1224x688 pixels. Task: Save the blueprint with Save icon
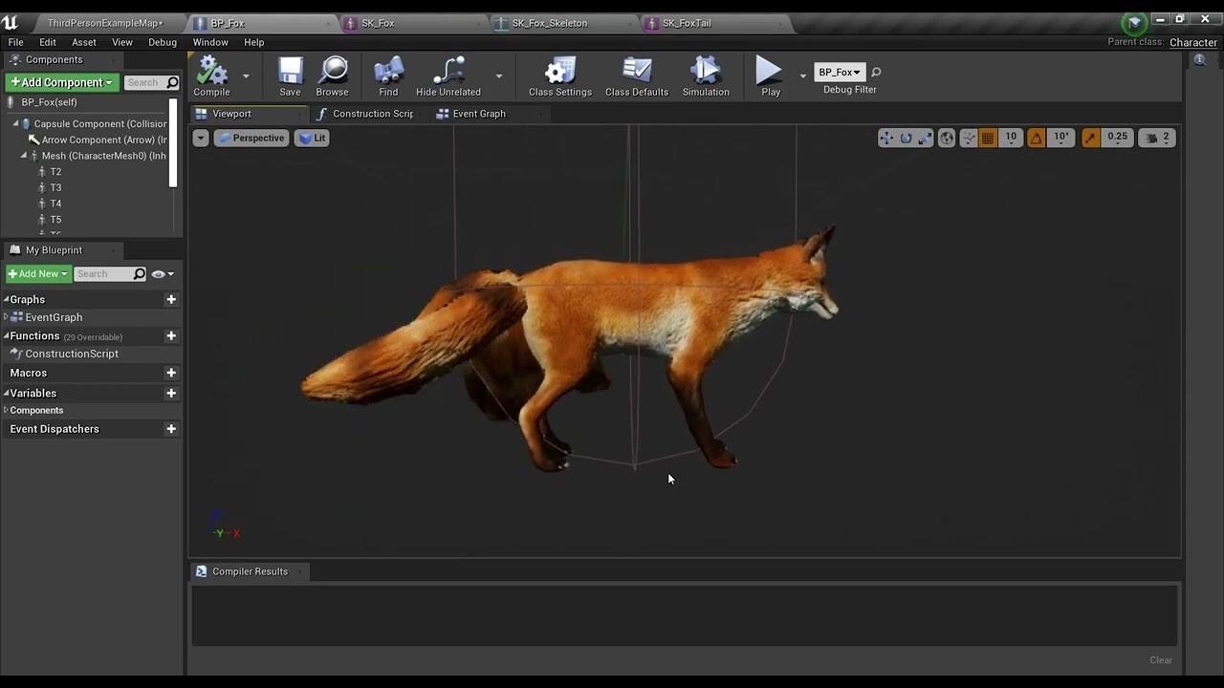coord(290,76)
